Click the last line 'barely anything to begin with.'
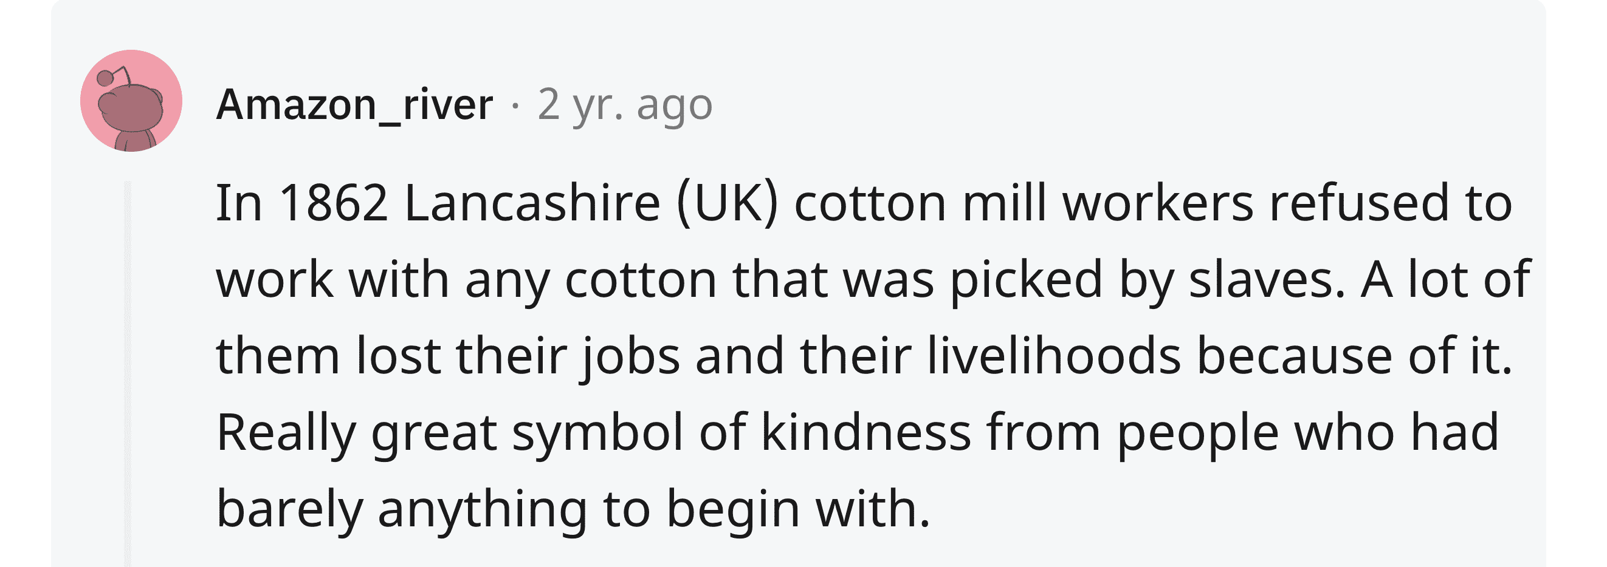The image size is (1607, 567). pos(573,510)
